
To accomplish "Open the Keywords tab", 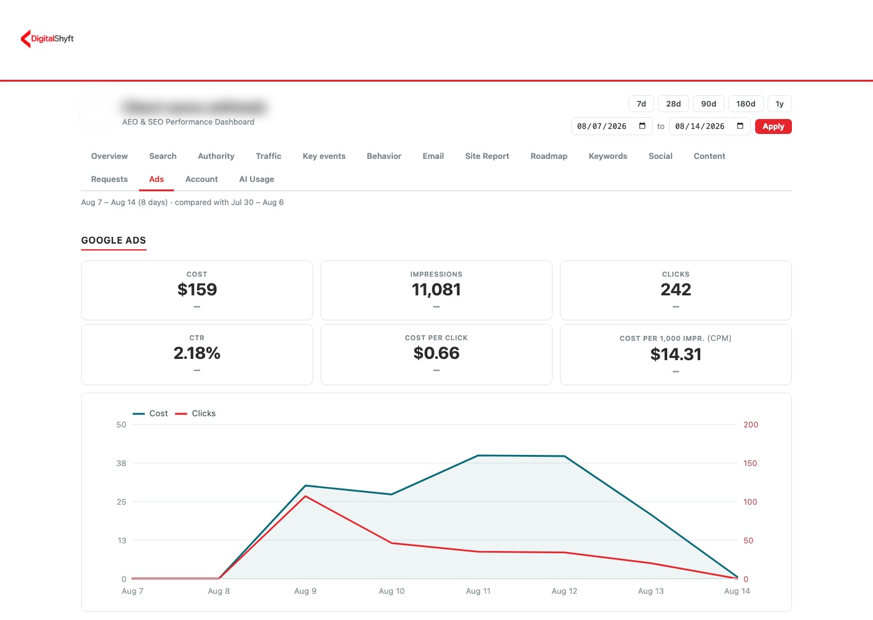I will click(608, 156).
